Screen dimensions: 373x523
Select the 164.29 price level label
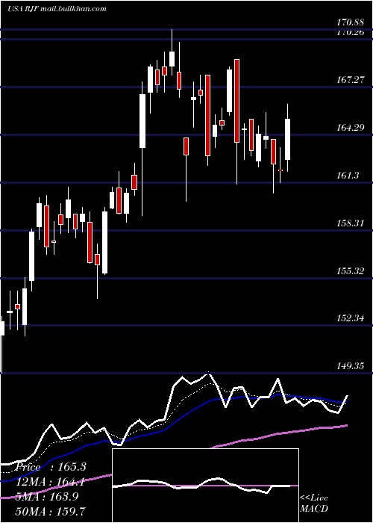(350, 128)
